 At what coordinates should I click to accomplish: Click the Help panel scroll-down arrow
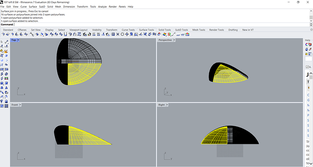point(311,164)
